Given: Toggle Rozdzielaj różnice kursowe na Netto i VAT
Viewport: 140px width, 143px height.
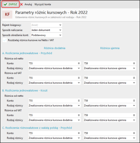Looking at the screenshot, I should (5, 40).
